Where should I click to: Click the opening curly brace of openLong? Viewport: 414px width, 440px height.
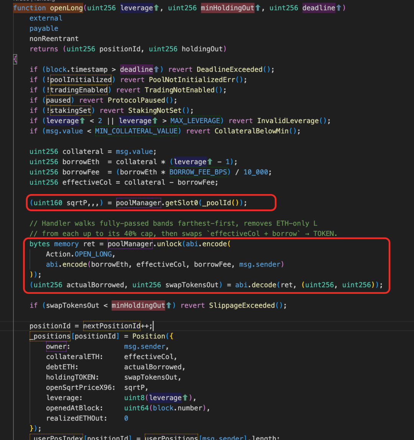15,59
